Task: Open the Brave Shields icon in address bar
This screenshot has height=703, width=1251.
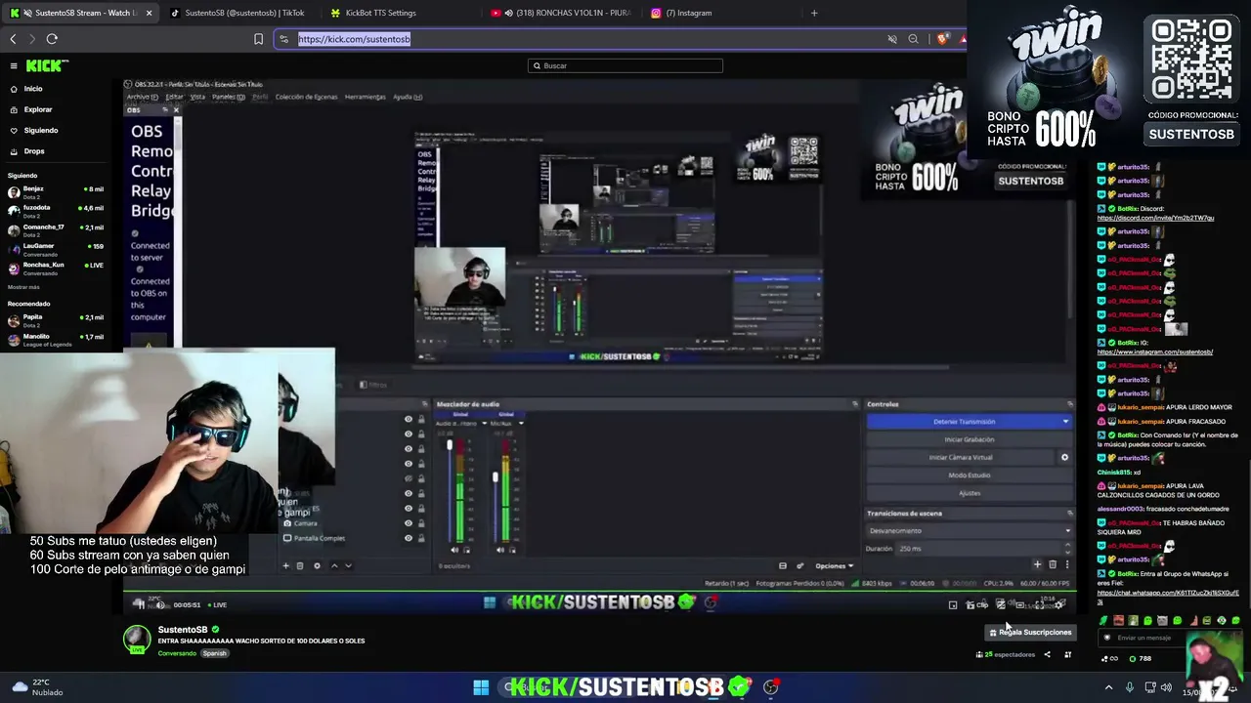Action: (942, 39)
